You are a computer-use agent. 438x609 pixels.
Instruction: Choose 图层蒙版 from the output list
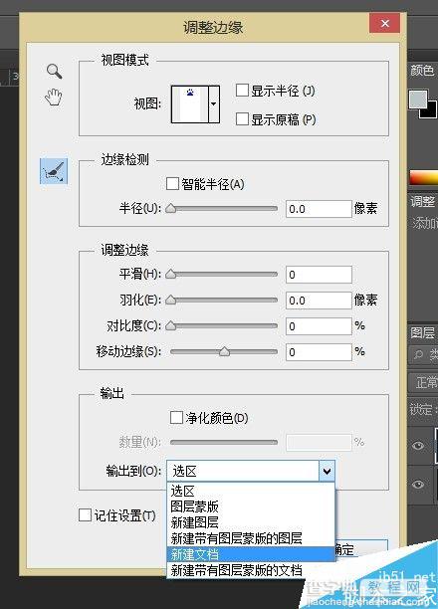[x=251, y=507]
